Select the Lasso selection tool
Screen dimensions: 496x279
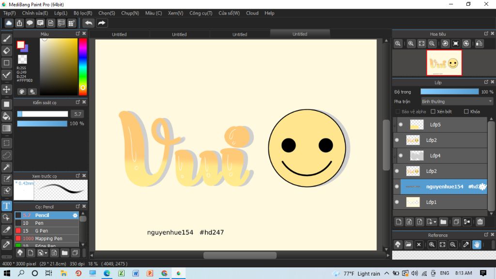tap(7, 155)
